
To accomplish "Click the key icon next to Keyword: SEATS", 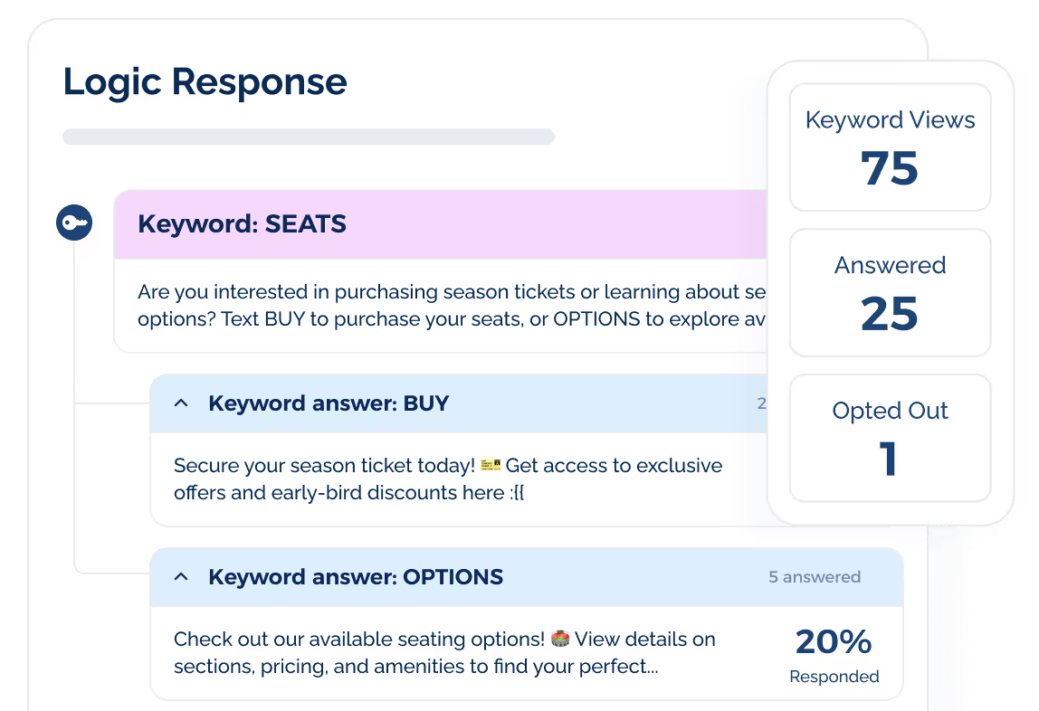I will [75, 223].
